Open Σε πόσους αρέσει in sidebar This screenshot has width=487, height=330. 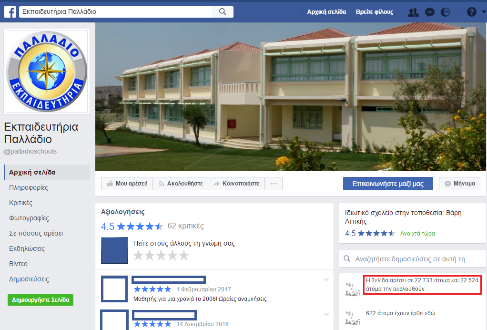[x=36, y=233]
